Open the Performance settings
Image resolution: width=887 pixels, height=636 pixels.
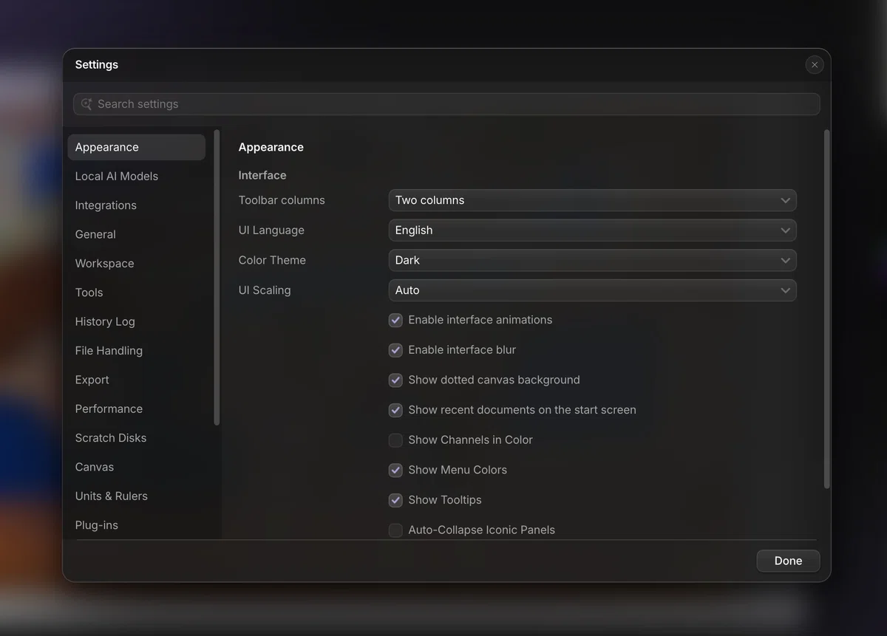137,408
